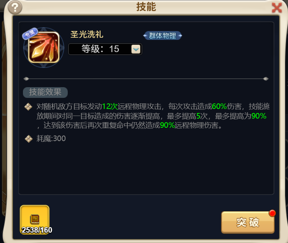
Task: Click the red notification dot on 突破
Action: click(x=272, y=213)
